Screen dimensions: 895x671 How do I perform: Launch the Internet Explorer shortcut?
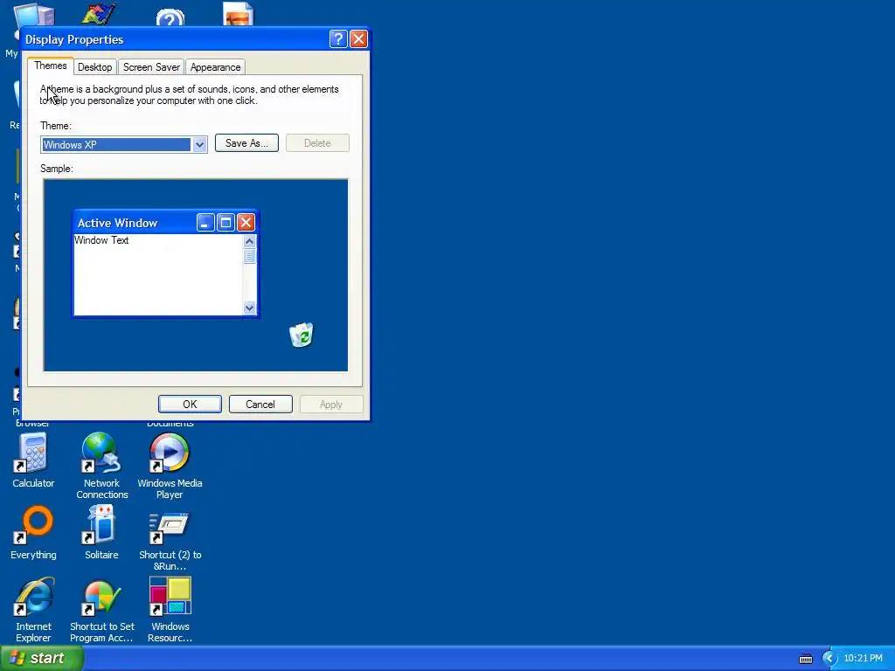click(33, 609)
